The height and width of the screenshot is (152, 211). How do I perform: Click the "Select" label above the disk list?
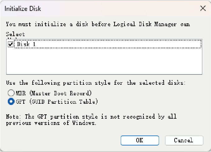click(x=15, y=34)
